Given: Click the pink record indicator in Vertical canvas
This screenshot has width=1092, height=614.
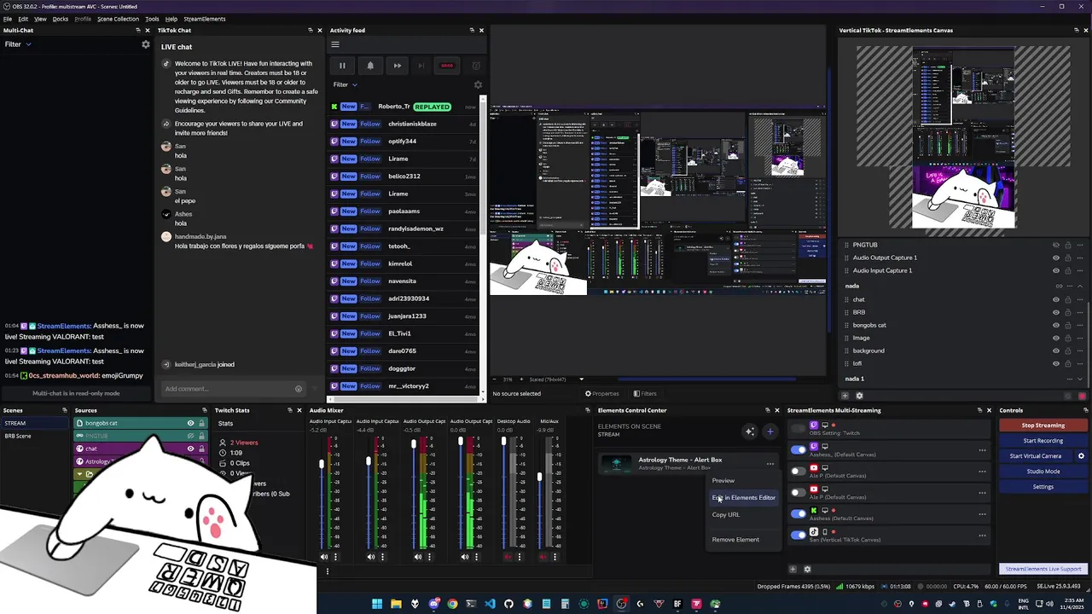Looking at the screenshot, I should pos(1082,396).
